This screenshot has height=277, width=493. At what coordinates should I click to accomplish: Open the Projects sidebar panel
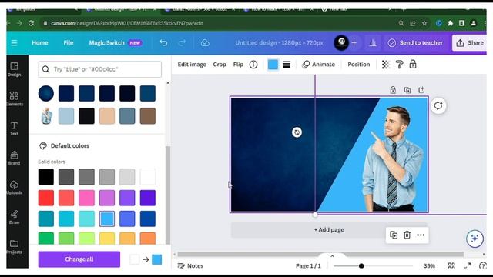click(14, 247)
